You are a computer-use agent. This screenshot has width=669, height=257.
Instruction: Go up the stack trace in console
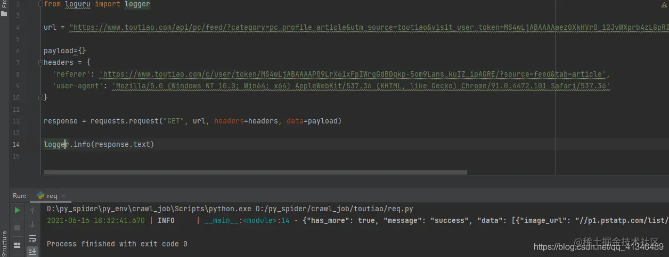coord(32,211)
